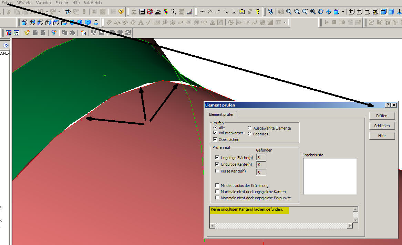402x245 pixels.
Task: Open the Fenster menu
Action: coord(62,3)
